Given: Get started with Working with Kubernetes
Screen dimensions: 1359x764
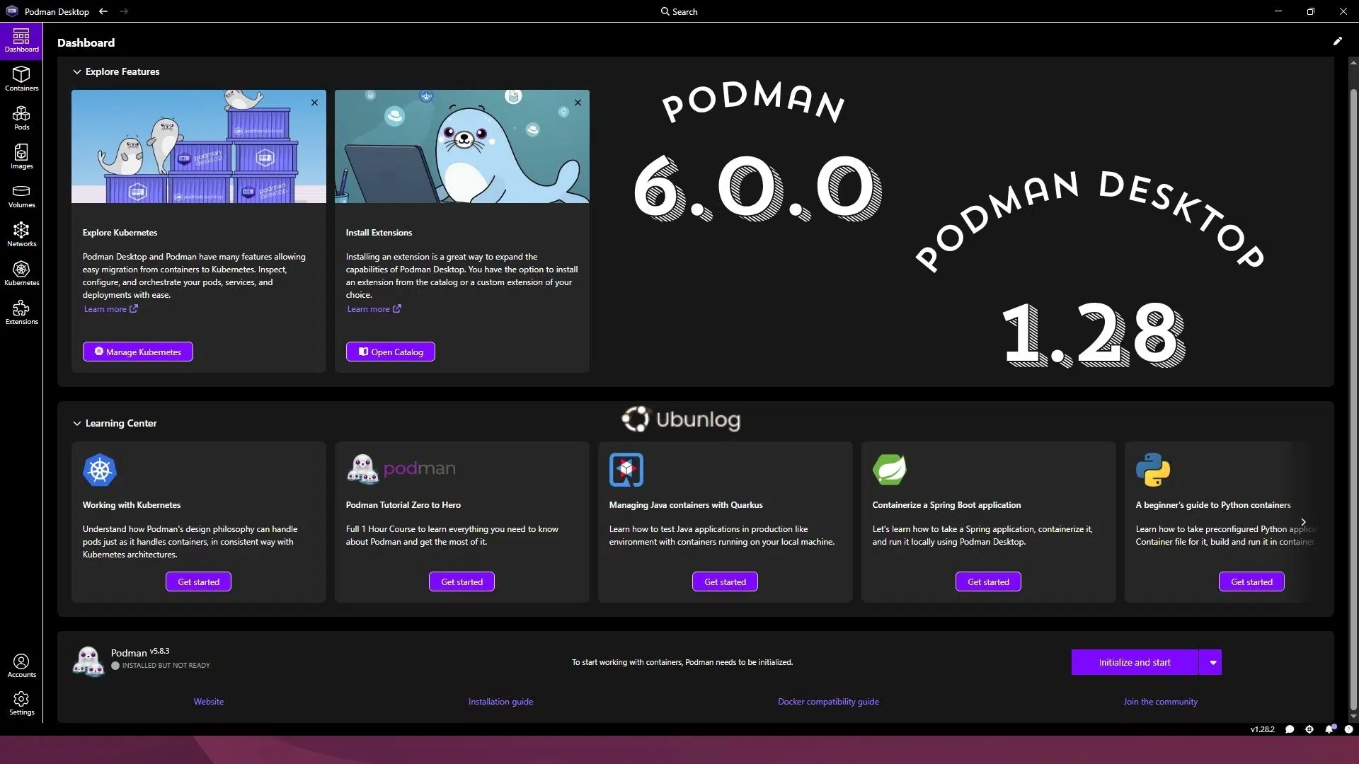Looking at the screenshot, I should (198, 581).
